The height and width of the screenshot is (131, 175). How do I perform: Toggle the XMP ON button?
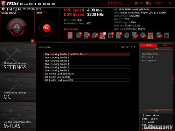pyautogui.click(x=47, y=28)
